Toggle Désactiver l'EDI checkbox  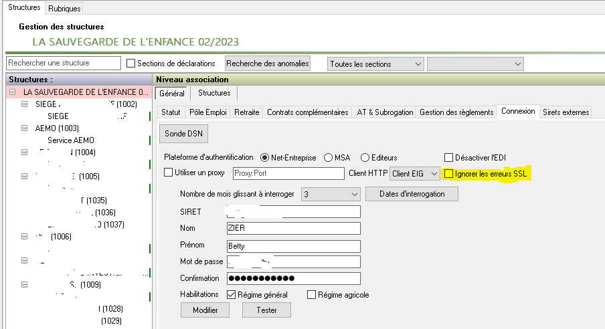point(449,158)
